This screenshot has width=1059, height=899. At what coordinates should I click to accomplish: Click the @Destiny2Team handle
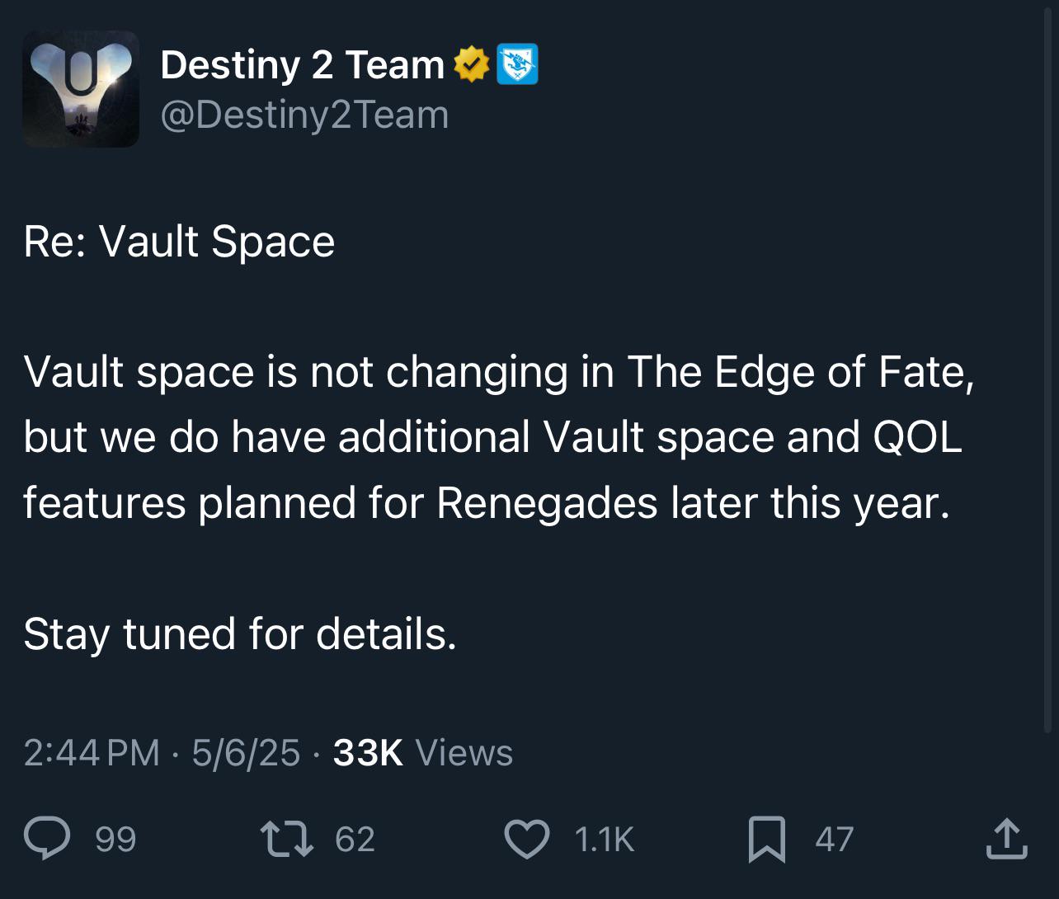coord(304,115)
